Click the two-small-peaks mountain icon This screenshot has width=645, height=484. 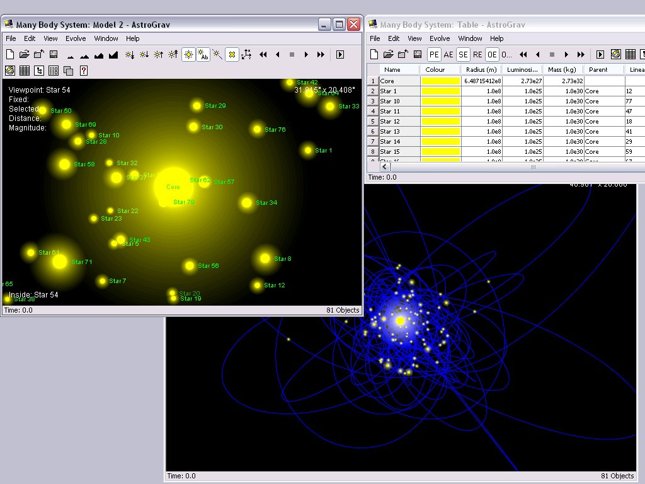tap(84, 55)
